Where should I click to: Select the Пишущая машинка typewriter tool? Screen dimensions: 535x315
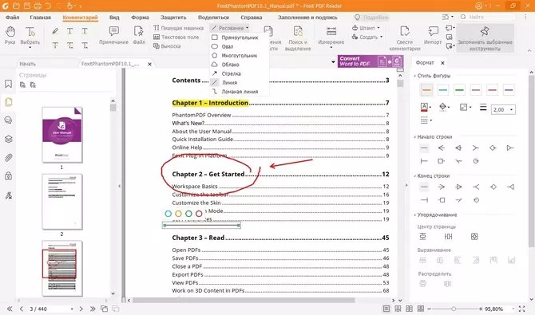178,28
